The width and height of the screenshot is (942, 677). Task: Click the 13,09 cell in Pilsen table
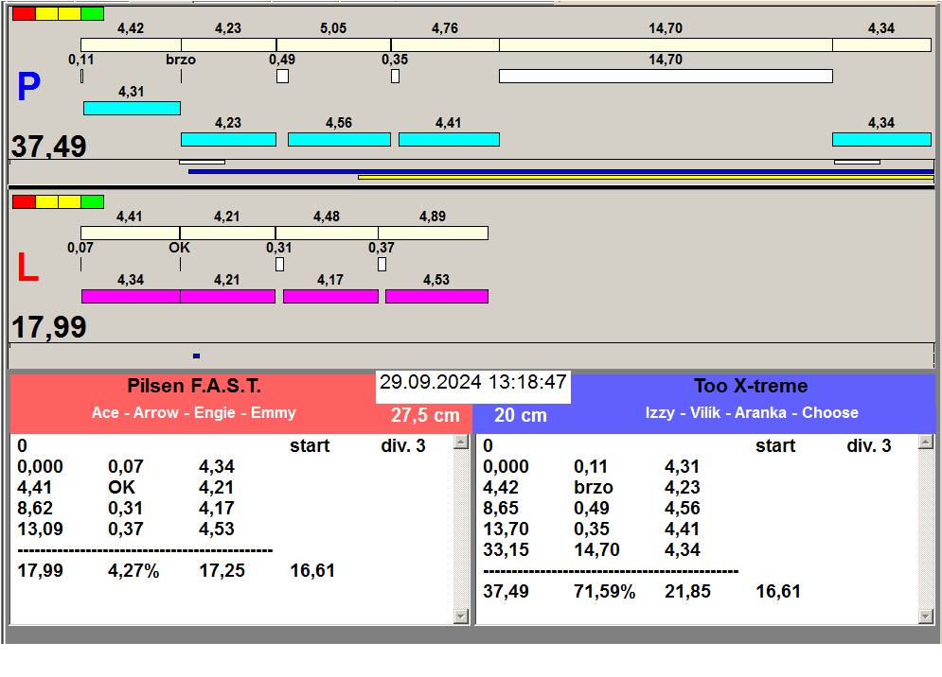pyautogui.click(x=41, y=529)
